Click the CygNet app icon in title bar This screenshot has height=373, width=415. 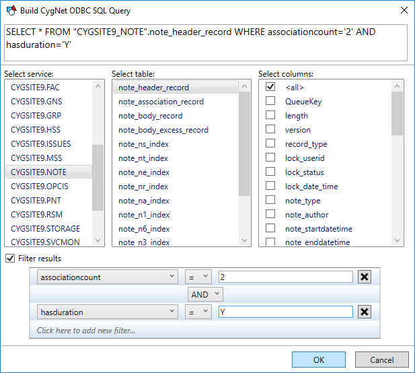pos(11,11)
